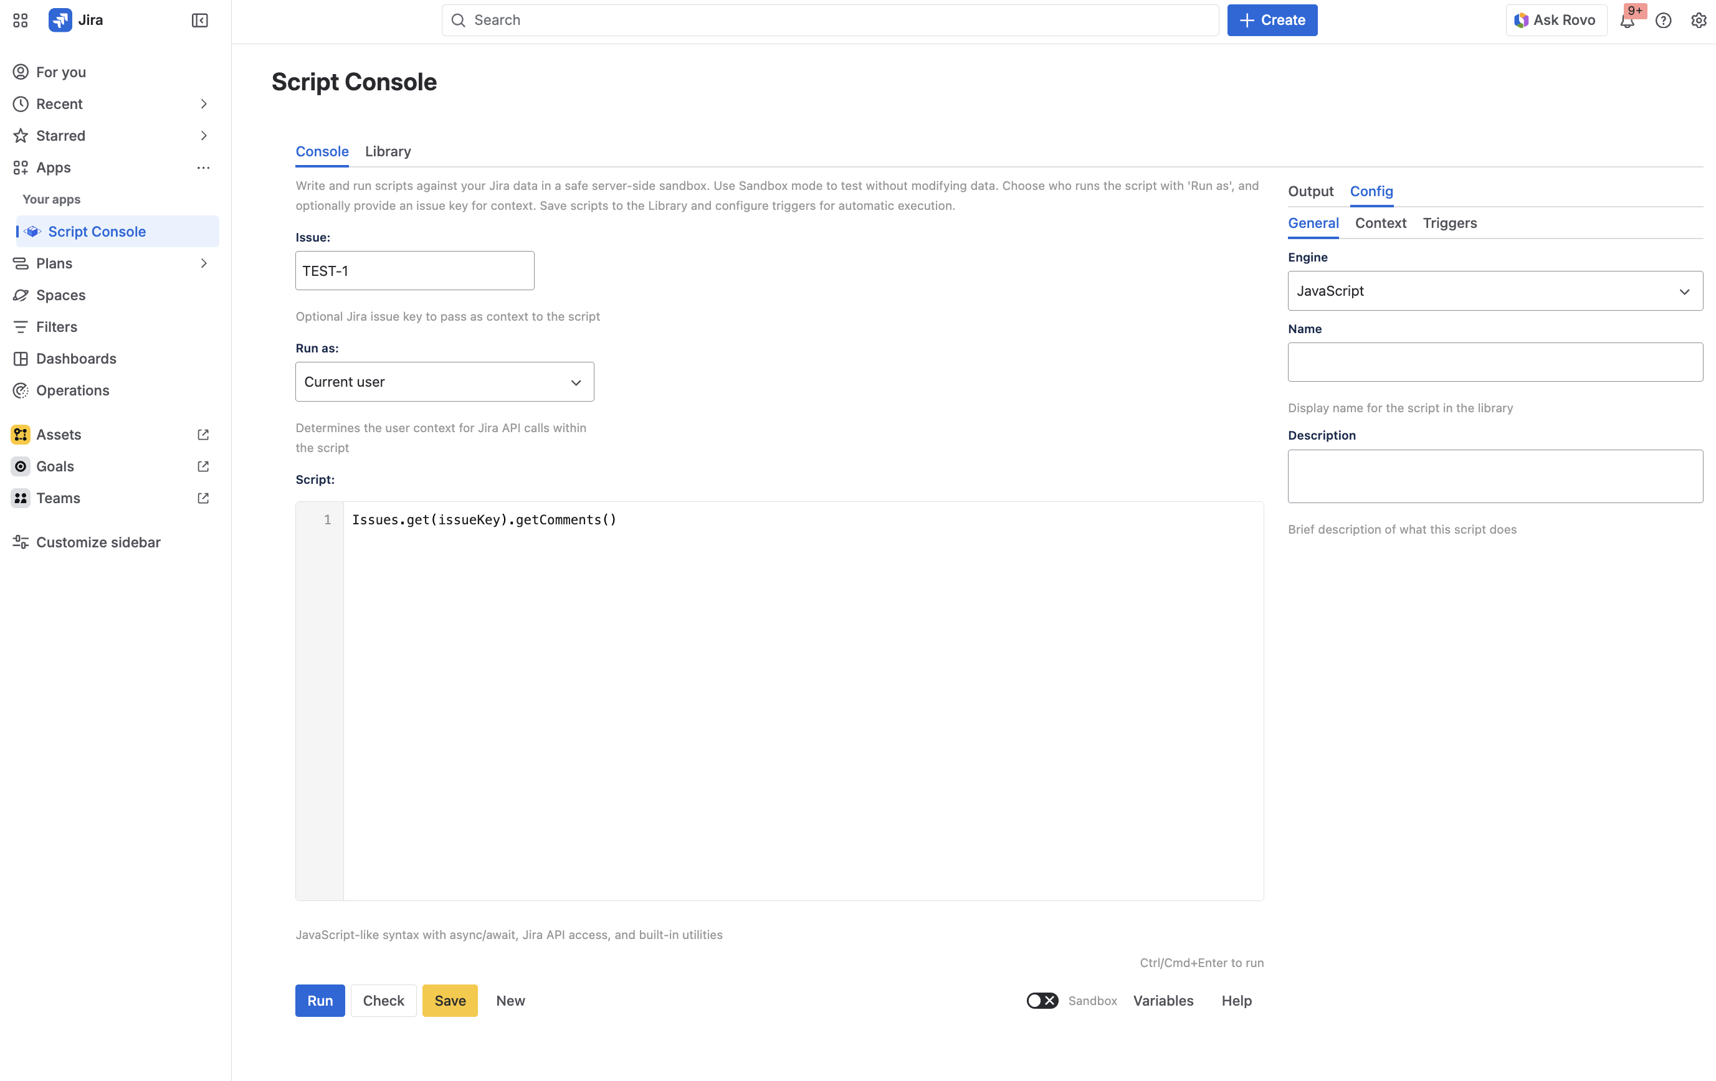The height and width of the screenshot is (1081, 1716).
Task: Open the settings gear icon
Action: click(x=1698, y=21)
